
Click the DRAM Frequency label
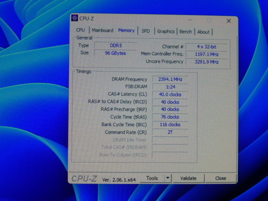click(129, 79)
